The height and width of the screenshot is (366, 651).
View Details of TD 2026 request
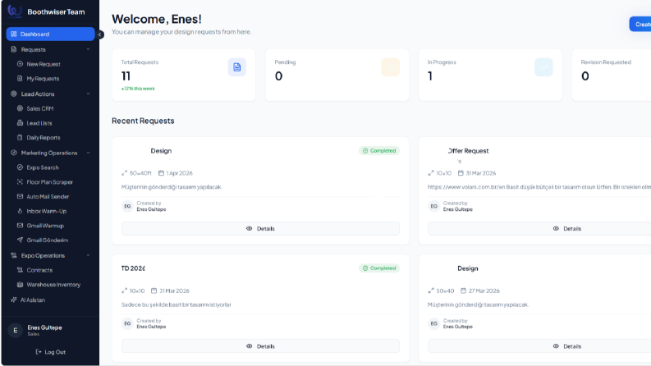(x=260, y=346)
